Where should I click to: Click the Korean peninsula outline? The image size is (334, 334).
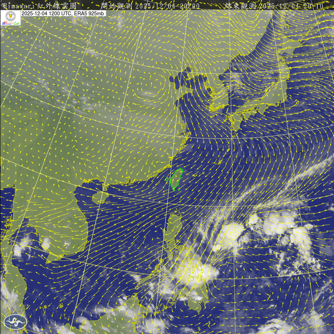click(220, 93)
